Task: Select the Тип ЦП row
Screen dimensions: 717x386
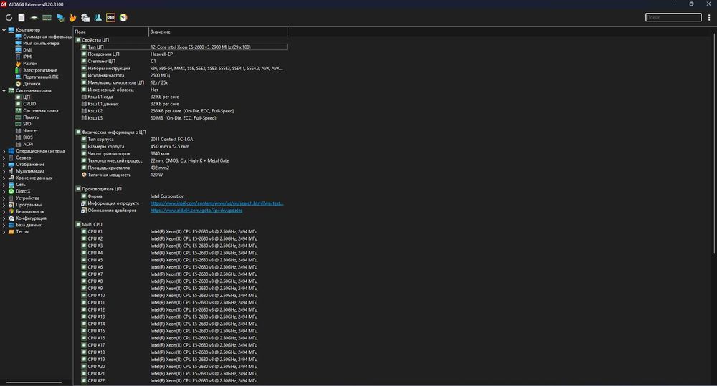Action: point(184,47)
